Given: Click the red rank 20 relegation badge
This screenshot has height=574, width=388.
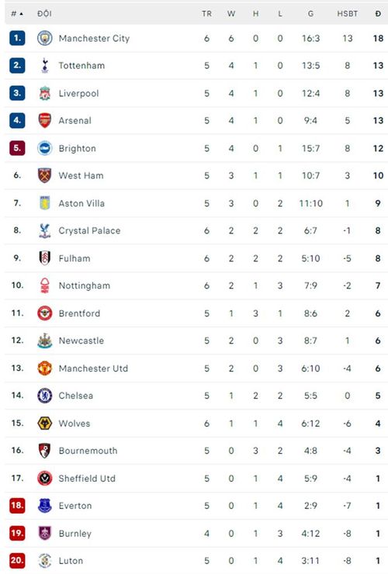Looking at the screenshot, I should click(17, 561).
